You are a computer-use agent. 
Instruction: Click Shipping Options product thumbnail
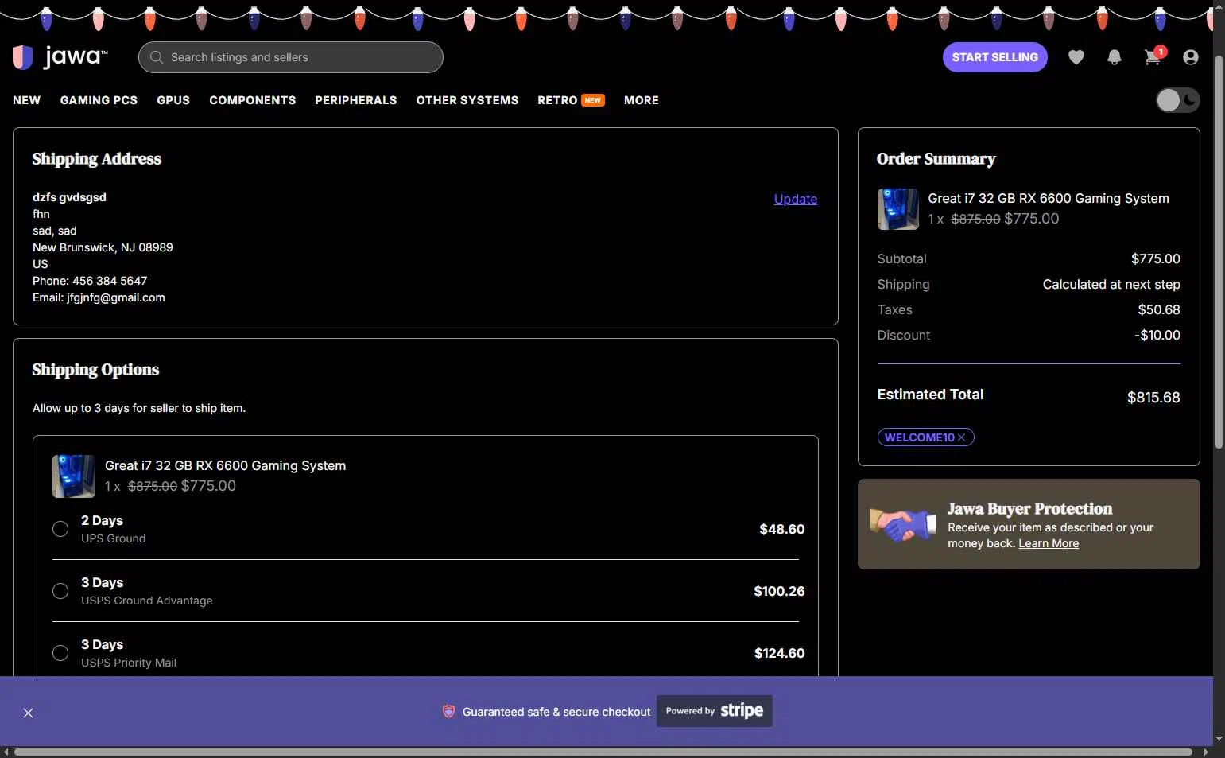(73, 476)
